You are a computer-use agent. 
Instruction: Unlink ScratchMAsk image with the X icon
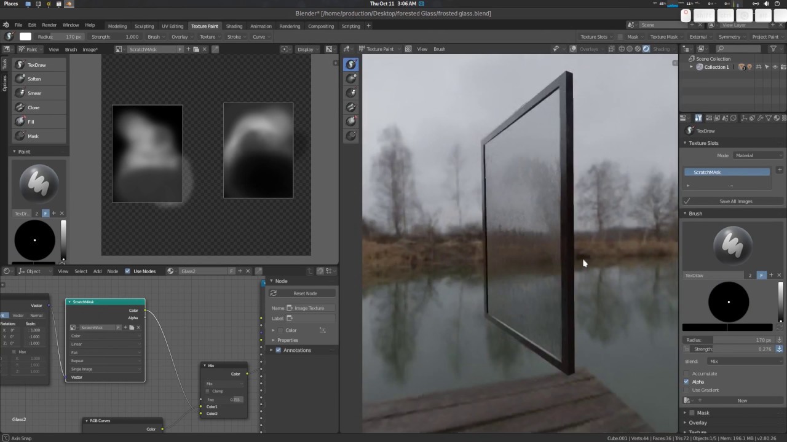(x=204, y=49)
